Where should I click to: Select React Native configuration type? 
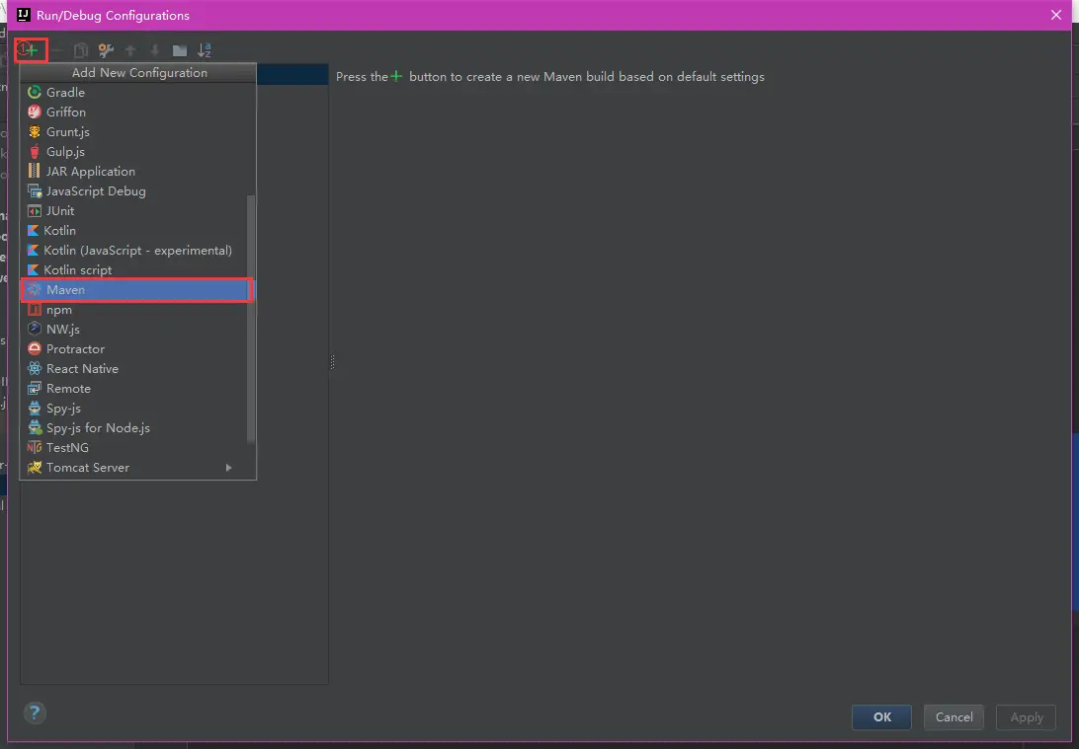pos(84,368)
